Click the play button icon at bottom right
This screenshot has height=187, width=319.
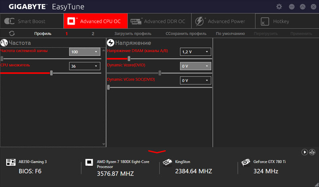tap(304, 152)
